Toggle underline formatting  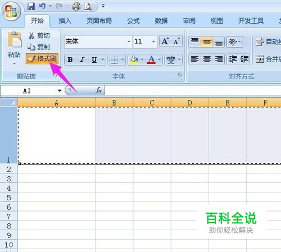[x=94, y=59]
